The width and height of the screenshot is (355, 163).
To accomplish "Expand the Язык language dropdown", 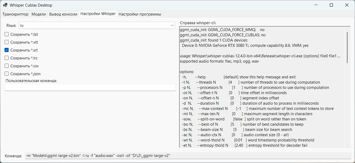I will click(172, 26).
